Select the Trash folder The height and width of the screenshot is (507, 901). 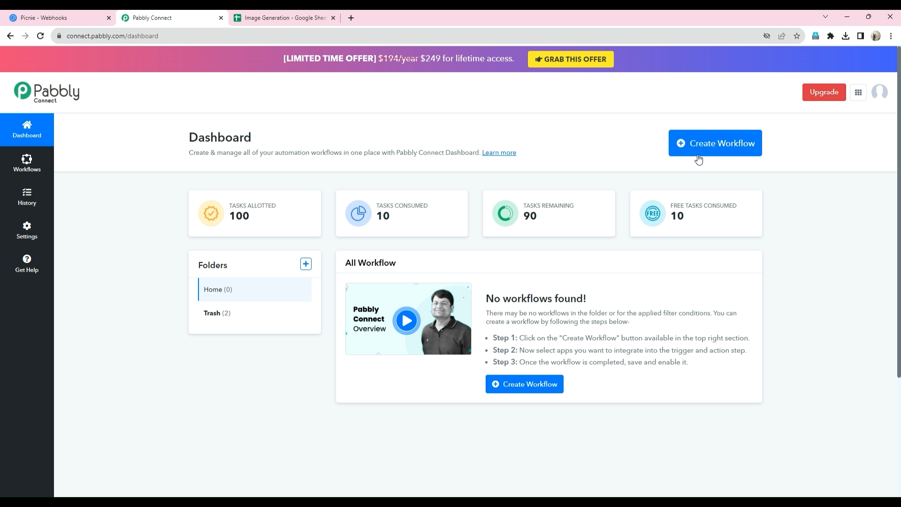coord(217,313)
